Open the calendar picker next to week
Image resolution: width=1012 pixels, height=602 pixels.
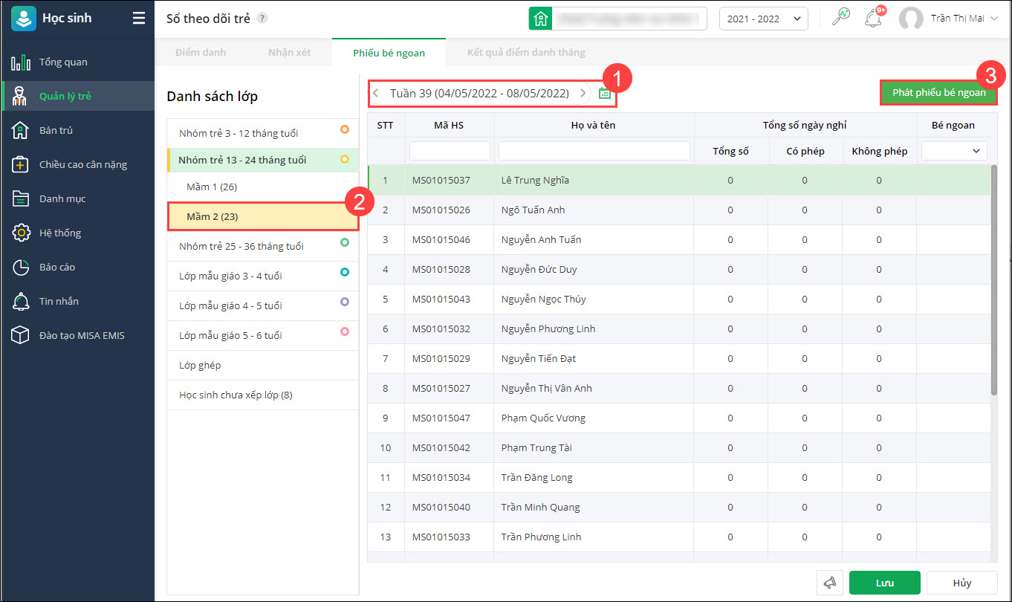pos(604,94)
